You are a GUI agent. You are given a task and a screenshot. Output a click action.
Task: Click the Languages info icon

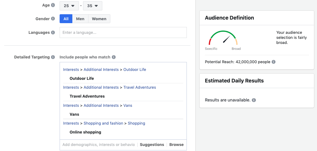pos(53,32)
